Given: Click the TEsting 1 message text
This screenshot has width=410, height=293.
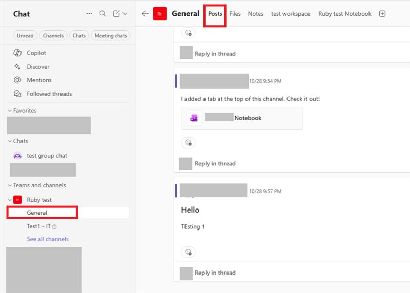Looking at the screenshot, I should pos(193,226).
